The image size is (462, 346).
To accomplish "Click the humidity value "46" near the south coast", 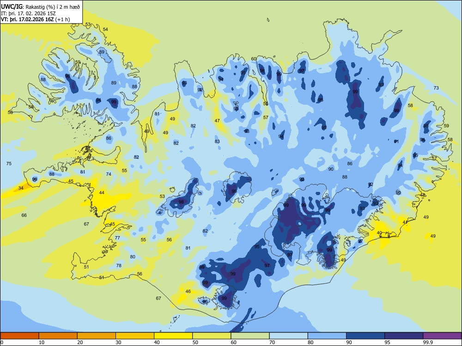I will point(188,292).
